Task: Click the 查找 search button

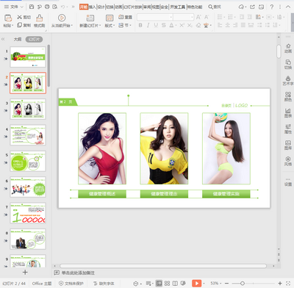Action: pyautogui.click(x=215, y=7)
